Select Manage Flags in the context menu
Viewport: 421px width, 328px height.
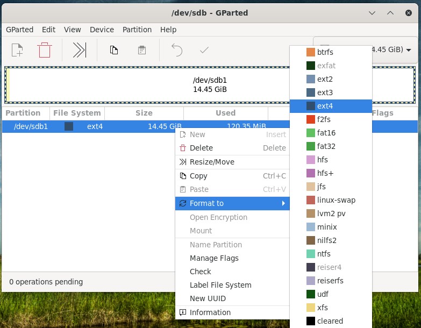(214, 258)
